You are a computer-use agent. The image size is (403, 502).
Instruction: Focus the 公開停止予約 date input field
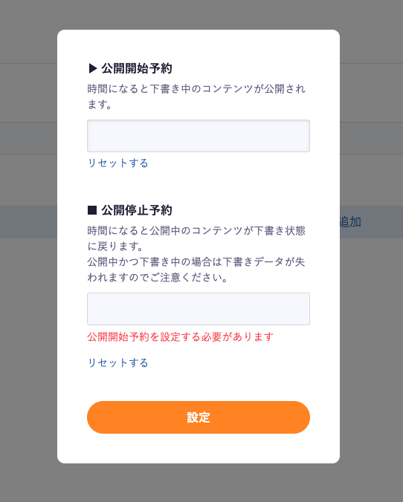[x=199, y=309]
